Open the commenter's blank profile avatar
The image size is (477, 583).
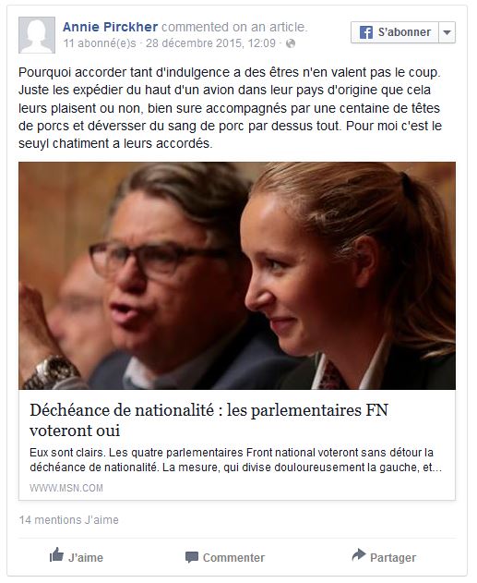[37, 35]
